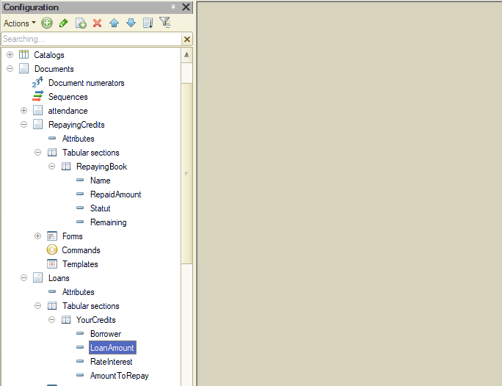502x386 pixels.
Task: Select the RepayingBook tabular section
Action: pyautogui.click(x=101, y=167)
